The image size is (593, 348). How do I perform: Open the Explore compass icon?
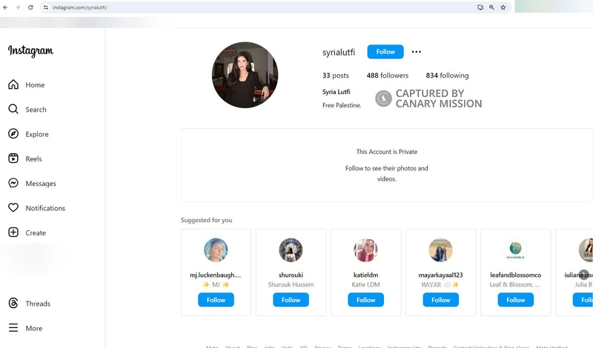[13, 134]
